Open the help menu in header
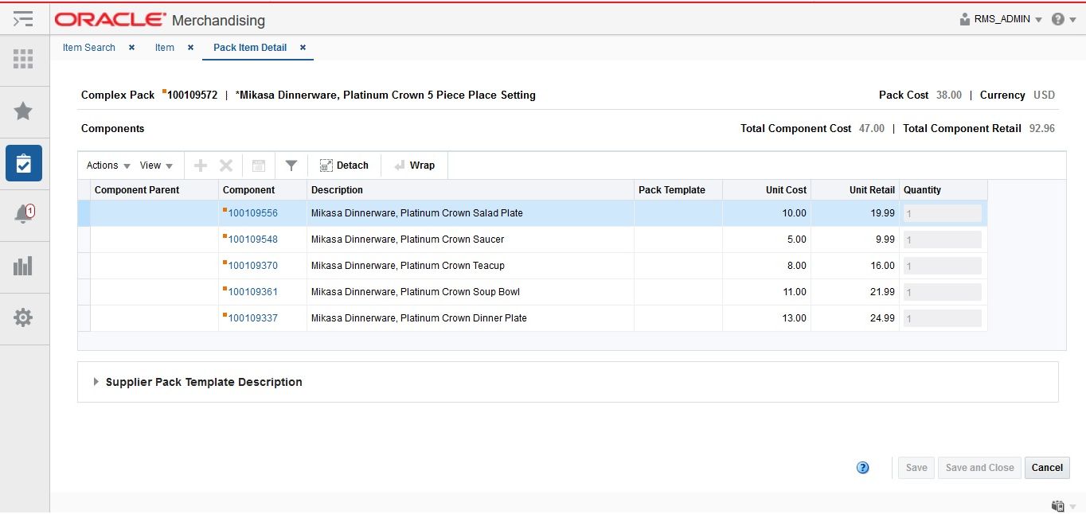 point(1063,19)
